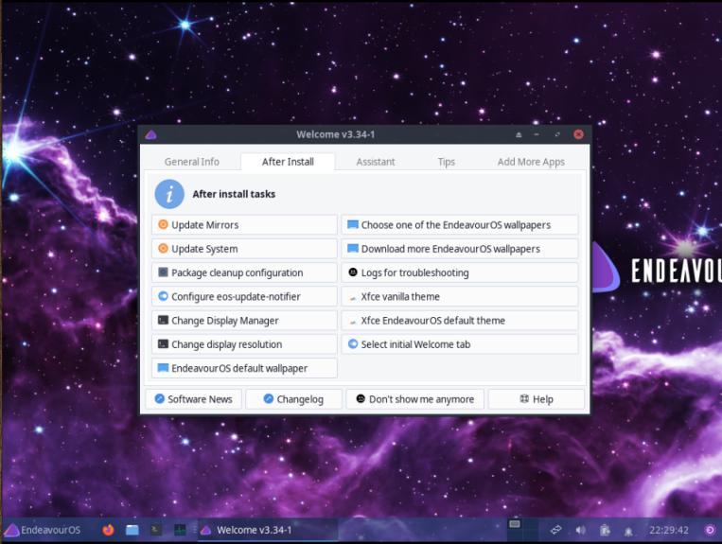
Task: Apply Xfce EndeavourOS default theme
Action: (x=460, y=321)
